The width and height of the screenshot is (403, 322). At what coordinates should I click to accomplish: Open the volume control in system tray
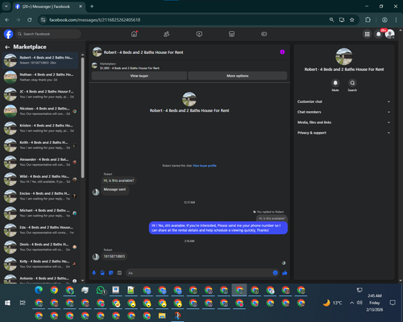pyautogui.click(x=359, y=303)
